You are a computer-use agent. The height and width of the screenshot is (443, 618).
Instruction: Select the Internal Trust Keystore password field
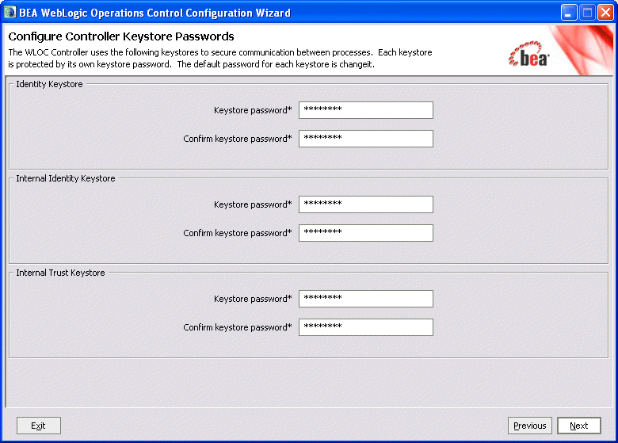click(366, 299)
